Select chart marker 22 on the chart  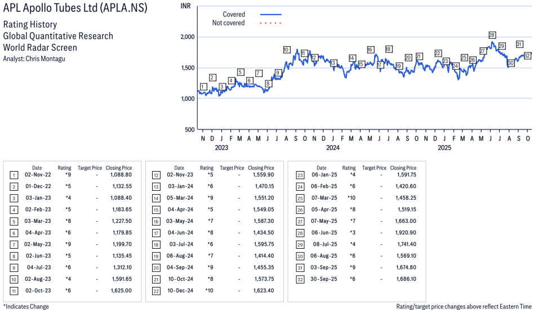point(438,53)
